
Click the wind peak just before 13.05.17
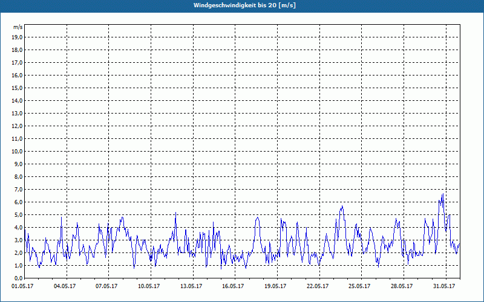[x=175, y=213]
